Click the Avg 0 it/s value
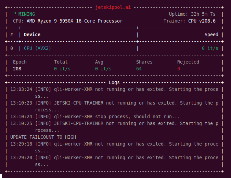 [103, 69]
